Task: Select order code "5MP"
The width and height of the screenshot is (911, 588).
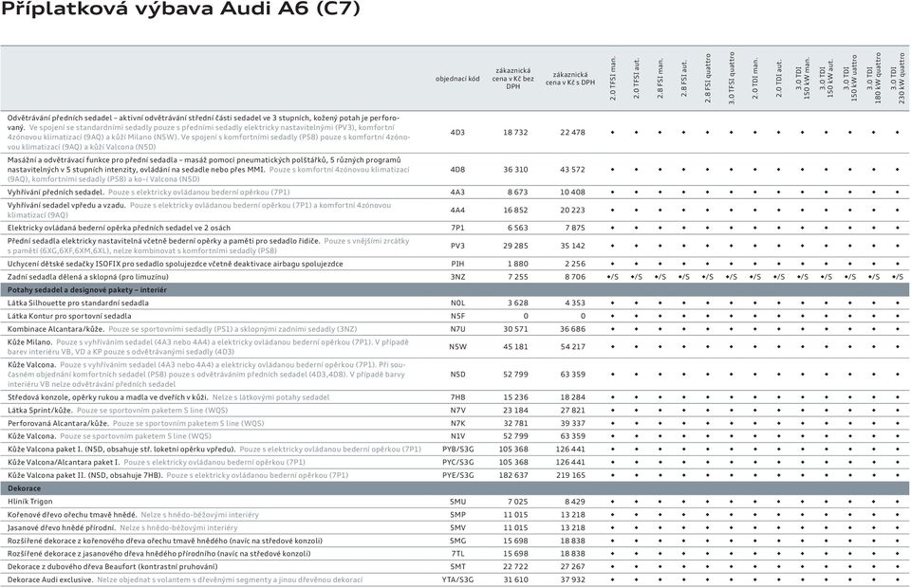Action: click(x=457, y=515)
